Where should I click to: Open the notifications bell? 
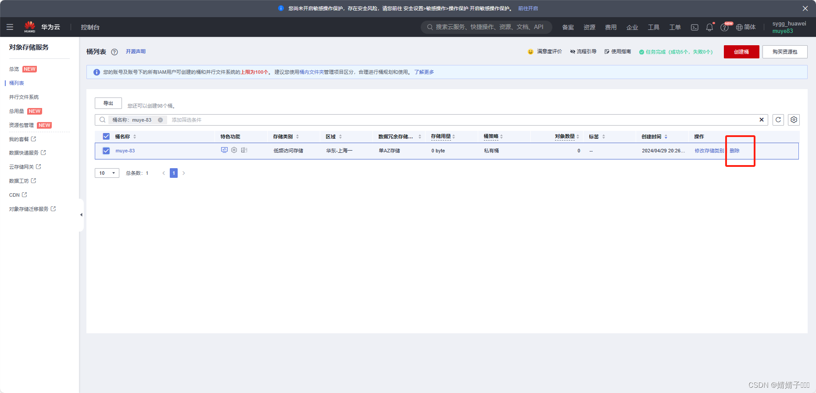(x=709, y=27)
